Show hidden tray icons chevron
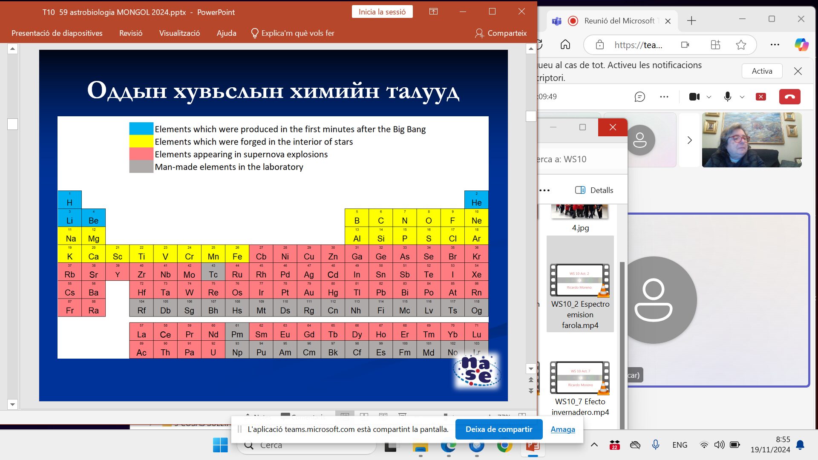Viewport: 818px width, 460px height. (x=594, y=445)
